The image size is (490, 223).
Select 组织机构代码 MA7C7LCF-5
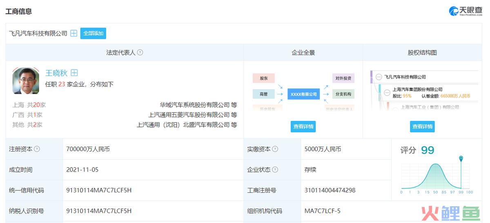323,211
